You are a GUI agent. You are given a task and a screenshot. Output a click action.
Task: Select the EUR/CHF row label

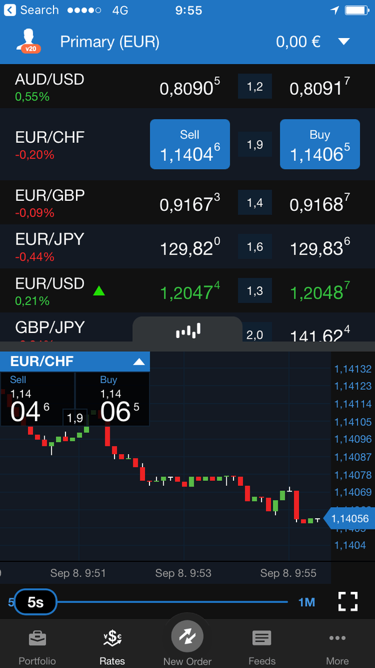(x=50, y=137)
